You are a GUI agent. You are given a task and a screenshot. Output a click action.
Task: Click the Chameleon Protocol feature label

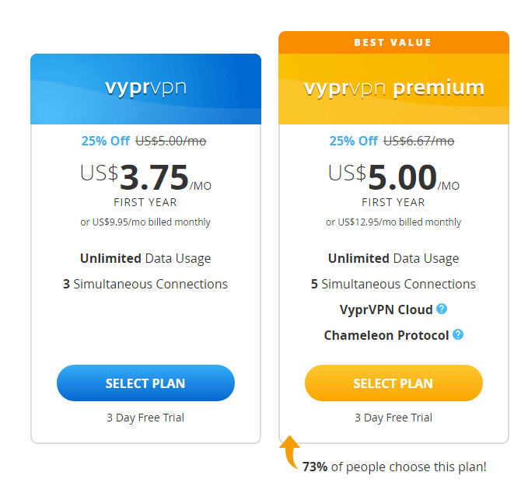coord(386,335)
